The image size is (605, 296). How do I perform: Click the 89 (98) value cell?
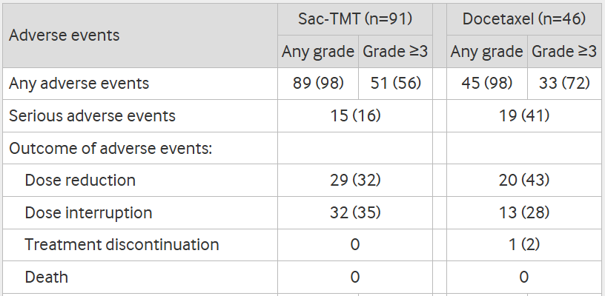coord(318,84)
